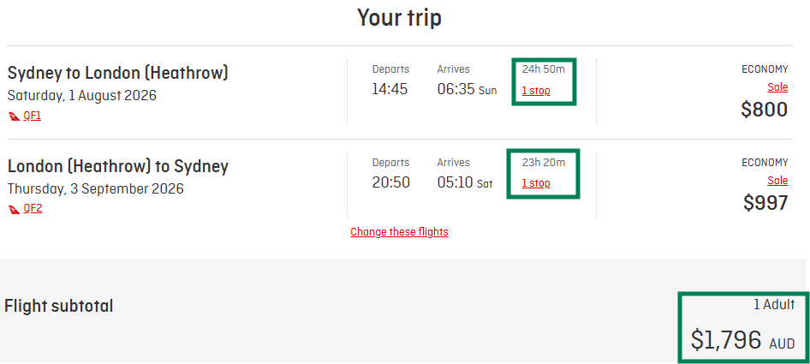Click the Your trip heading
Viewport: 810px width, 364px height.
399,17
